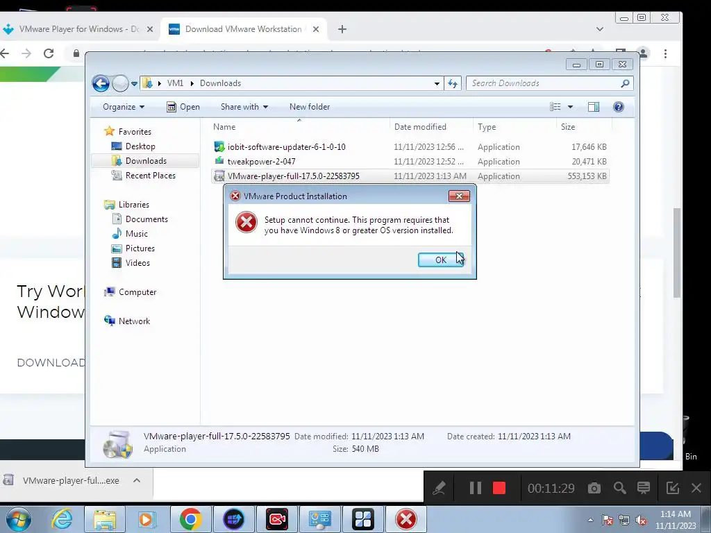Viewport: 711px width, 533px height.
Task: Expand options for downloaded VMware-player exe
Action: pos(137,480)
